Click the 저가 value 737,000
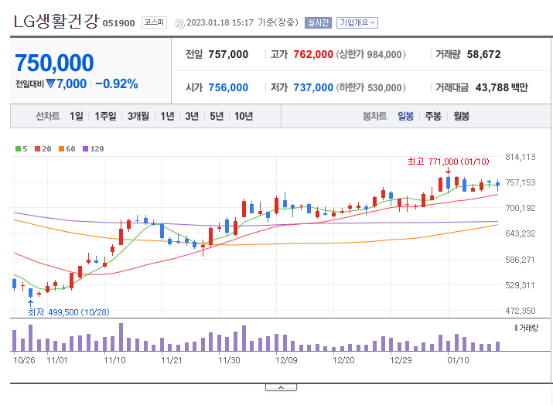 [x=313, y=87]
